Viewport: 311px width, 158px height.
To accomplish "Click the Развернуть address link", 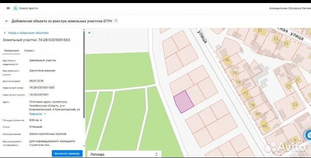I will pyautogui.click(x=36, y=114).
